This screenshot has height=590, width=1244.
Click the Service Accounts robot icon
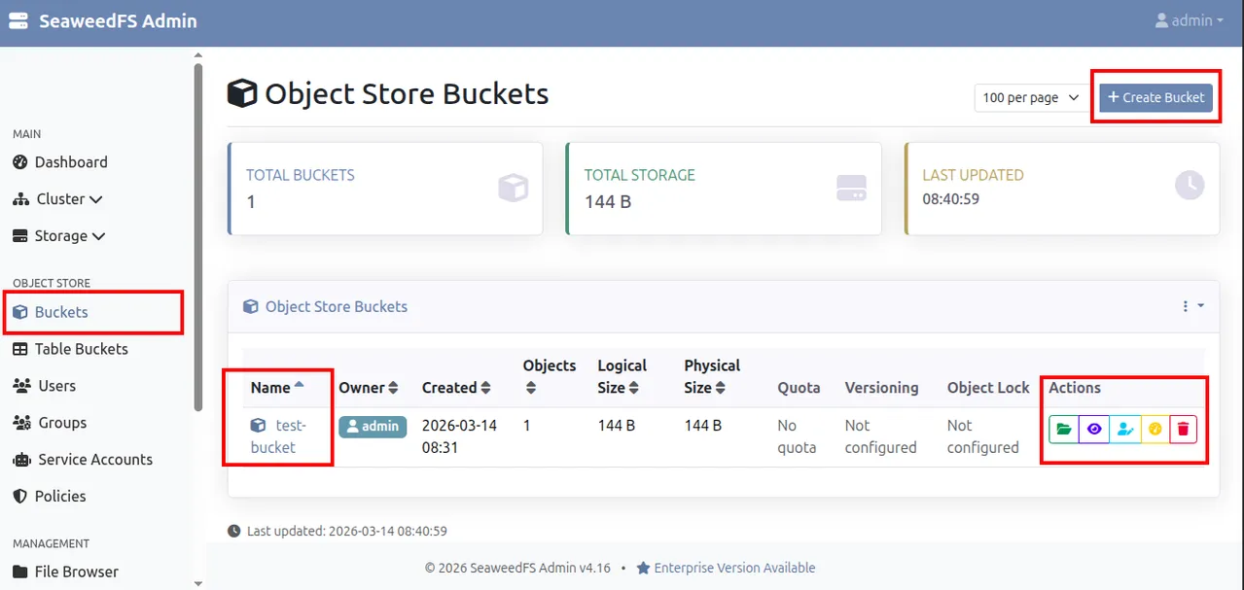click(21, 460)
